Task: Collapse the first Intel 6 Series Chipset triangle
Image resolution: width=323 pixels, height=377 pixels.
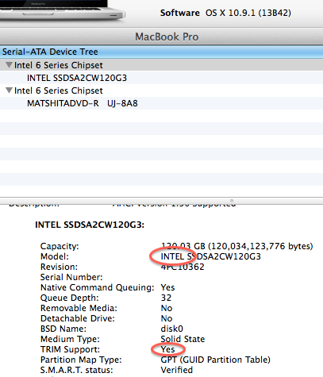Action: tap(9, 65)
